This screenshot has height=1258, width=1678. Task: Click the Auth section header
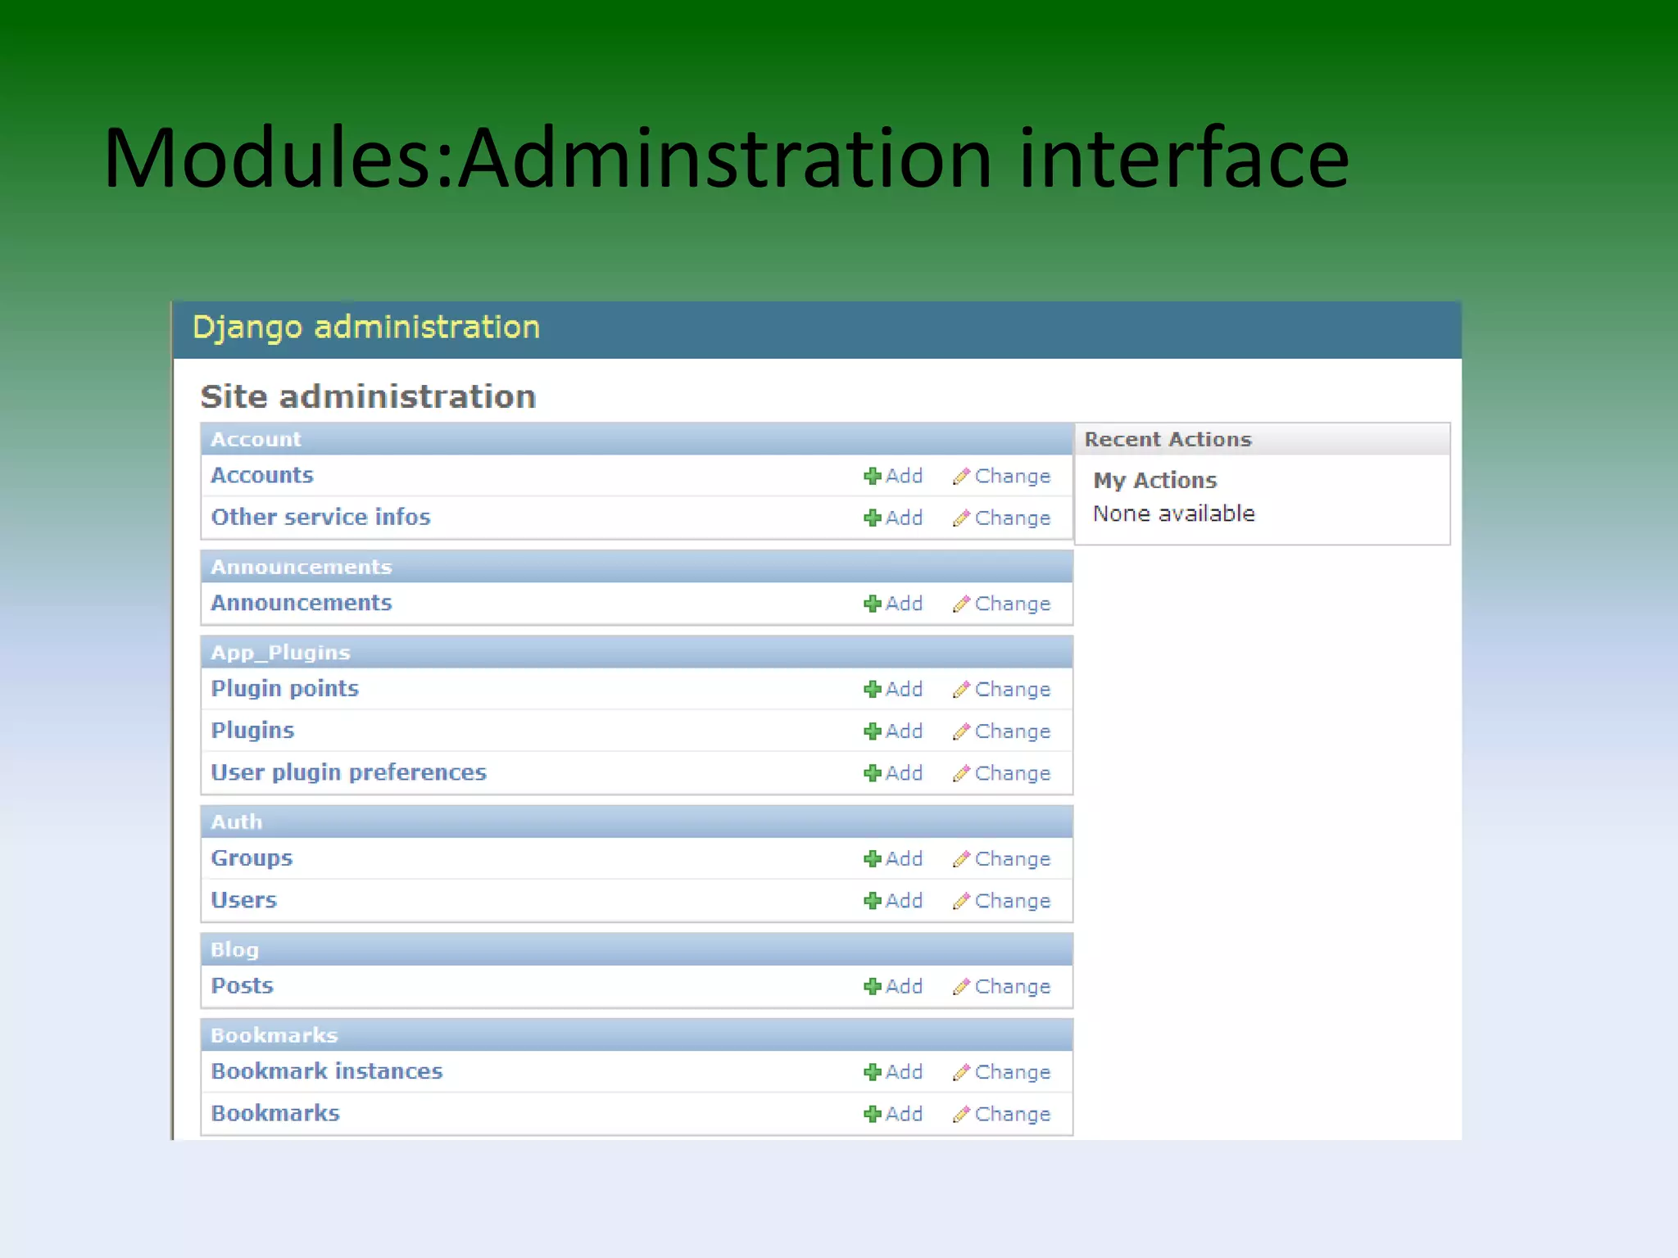237,821
